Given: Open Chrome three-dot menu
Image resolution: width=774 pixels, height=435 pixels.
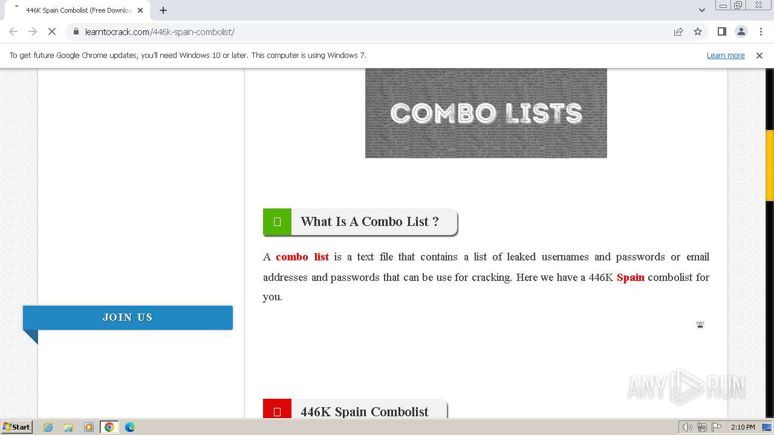Looking at the screenshot, I should tap(761, 31).
